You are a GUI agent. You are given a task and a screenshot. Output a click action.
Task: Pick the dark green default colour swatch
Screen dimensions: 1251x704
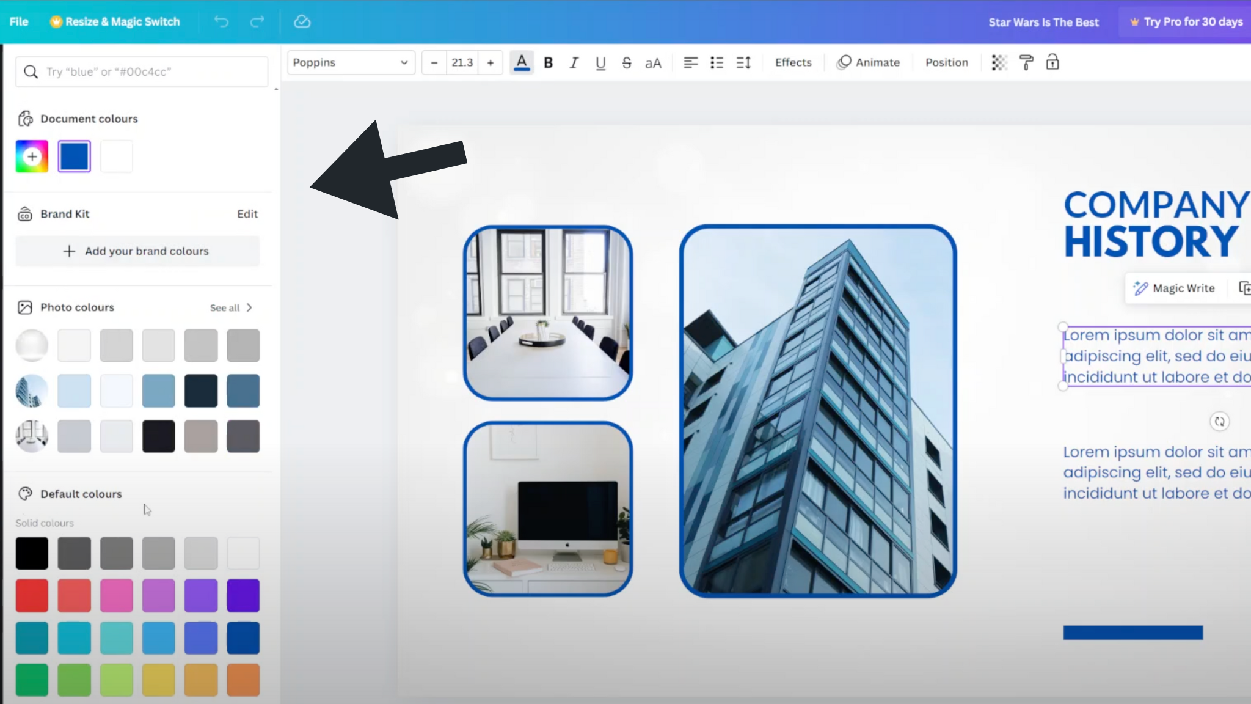pos(32,680)
